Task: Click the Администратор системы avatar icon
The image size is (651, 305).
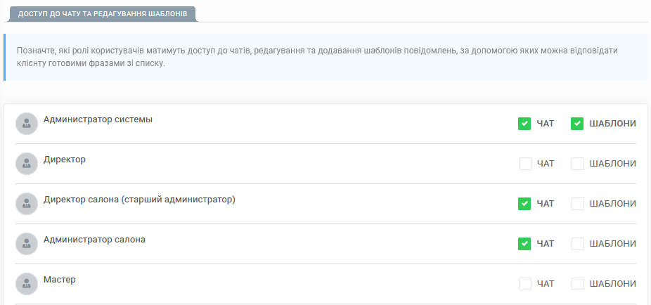Action: click(x=27, y=124)
